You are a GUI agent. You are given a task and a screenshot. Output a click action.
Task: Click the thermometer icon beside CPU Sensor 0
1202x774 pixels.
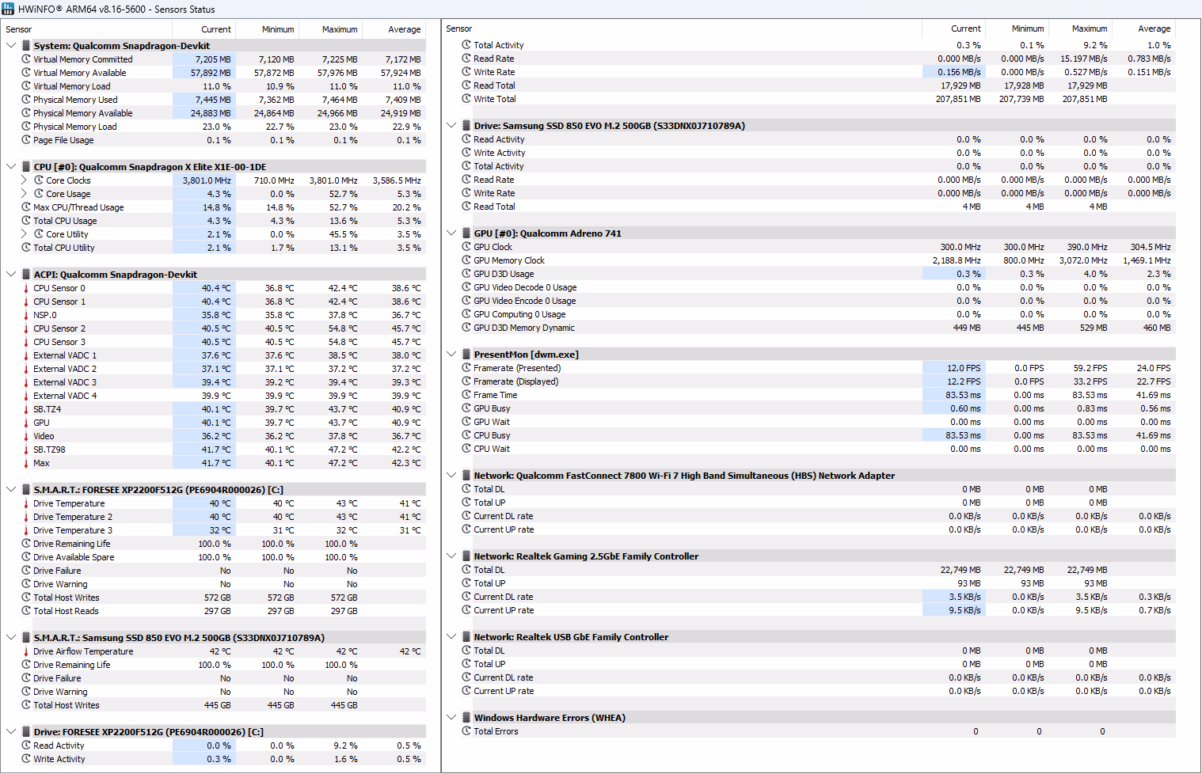[26, 289]
